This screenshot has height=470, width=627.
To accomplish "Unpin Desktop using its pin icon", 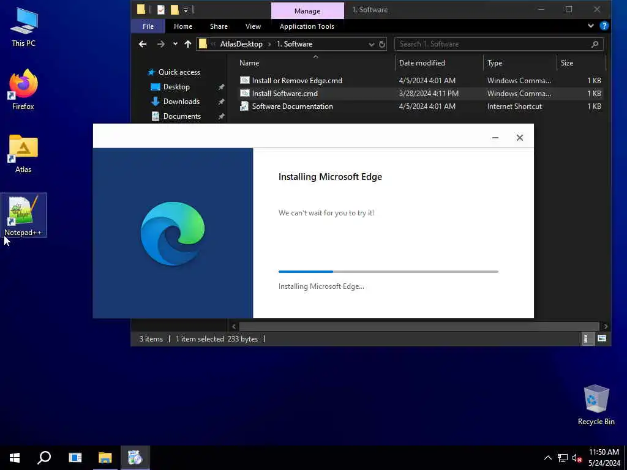I will point(221,87).
